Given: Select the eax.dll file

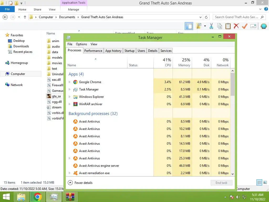Looking at the screenshot, I should pyautogui.click(x=54, y=79).
